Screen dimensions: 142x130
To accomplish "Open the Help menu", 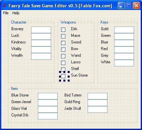I will (x=16, y=13).
